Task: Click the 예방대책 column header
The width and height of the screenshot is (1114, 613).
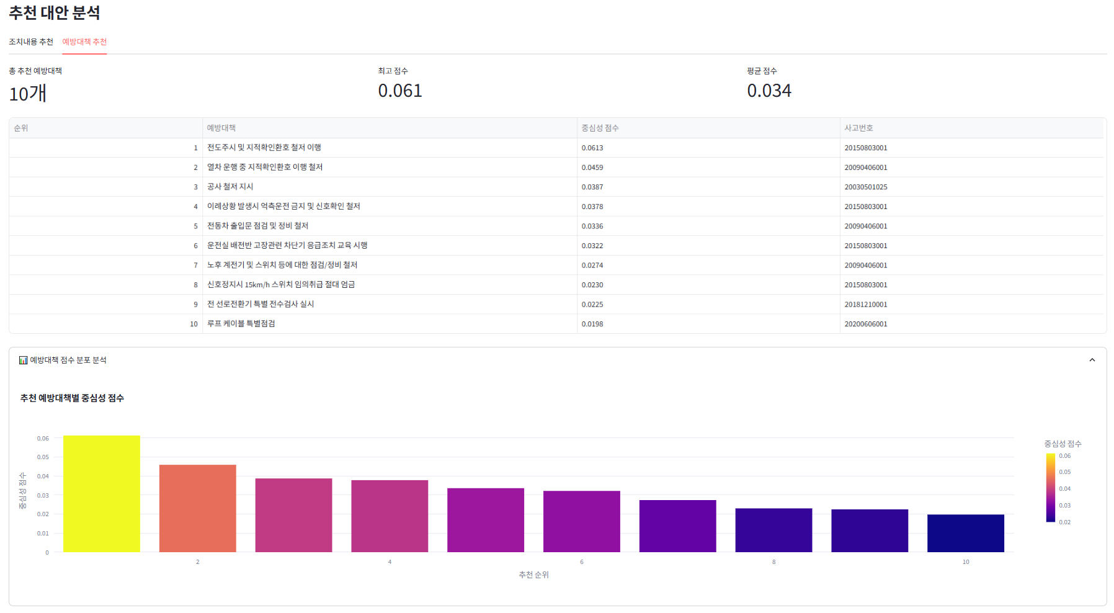Action: (221, 128)
